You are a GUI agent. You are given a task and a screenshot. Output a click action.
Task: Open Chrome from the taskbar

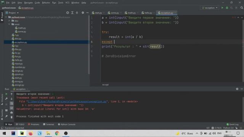click(x=57, y=134)
